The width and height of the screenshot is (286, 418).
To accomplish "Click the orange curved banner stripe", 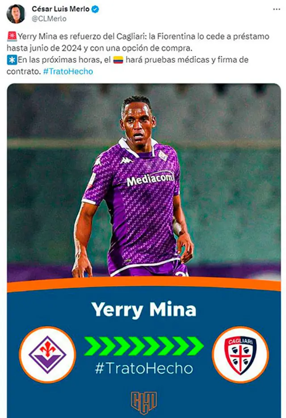I will tap(144, 284).
